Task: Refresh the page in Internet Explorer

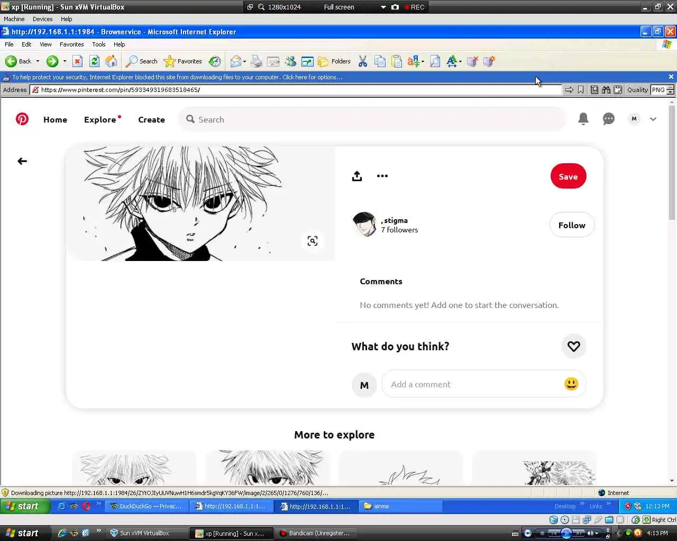Action: coord(94,61)
